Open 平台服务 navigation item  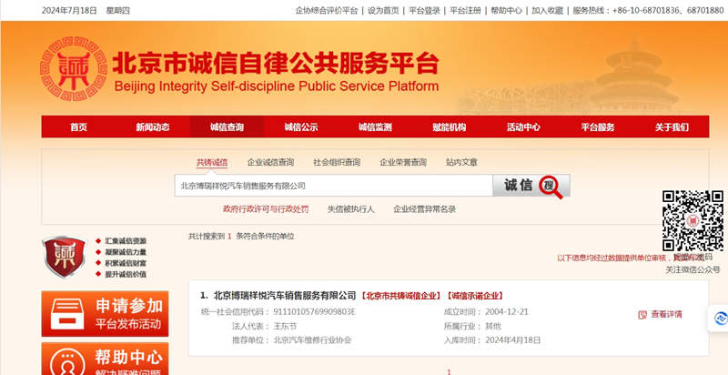[598, 127]
